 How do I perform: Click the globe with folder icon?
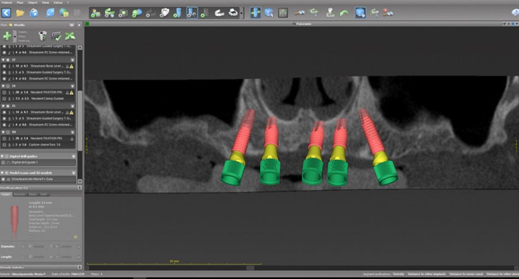click(x=64, y=13)
